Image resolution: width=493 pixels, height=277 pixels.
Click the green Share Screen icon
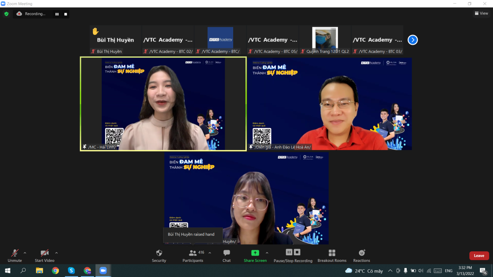coord(255,253)
